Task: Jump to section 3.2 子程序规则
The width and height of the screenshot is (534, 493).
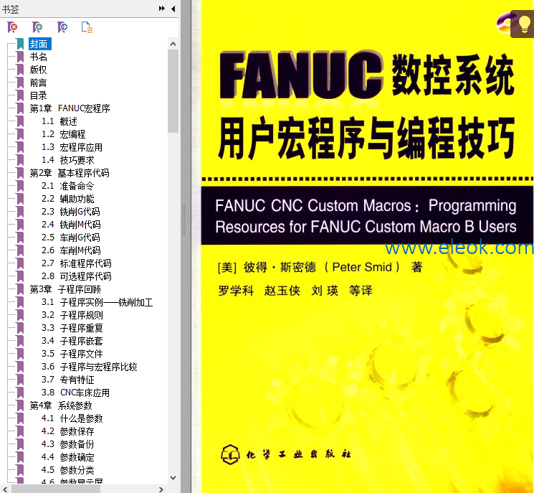Action: point(72,315)
